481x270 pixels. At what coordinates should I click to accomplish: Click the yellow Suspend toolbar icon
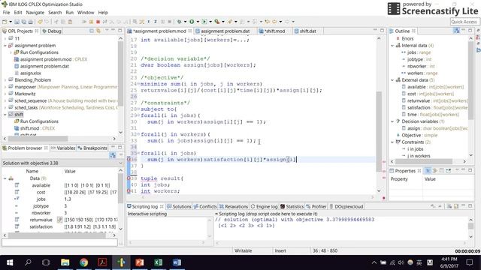tap(91, 22)
